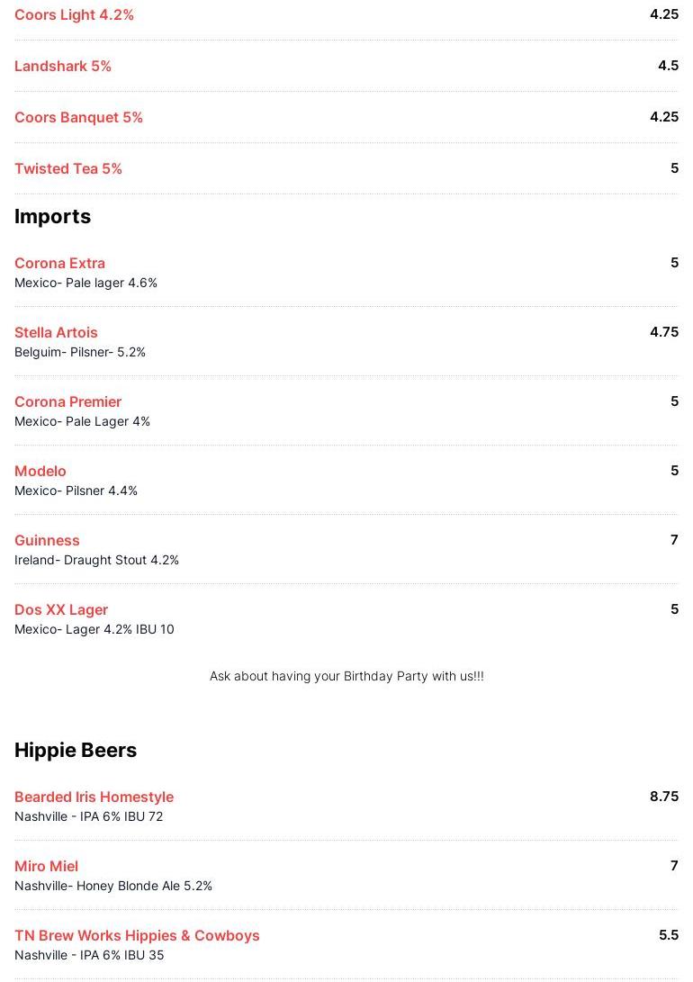The image size is (693, 982).
Task: Click the Stella Artois 4.75 price
Action: tap(663, 332)
